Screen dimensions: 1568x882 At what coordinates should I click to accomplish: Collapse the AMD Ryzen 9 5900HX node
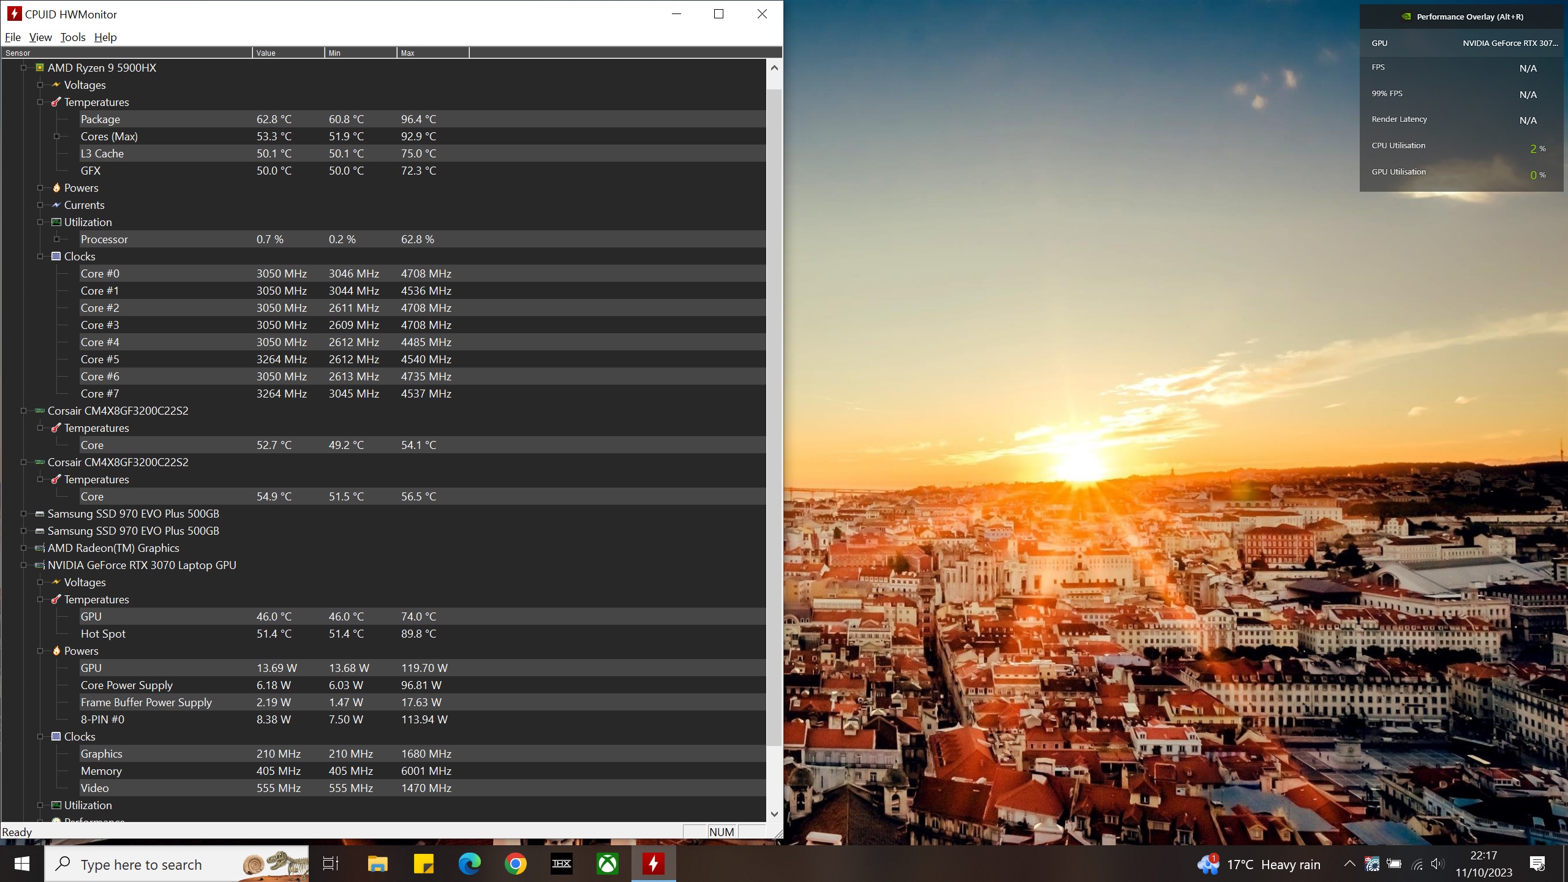point(23,68)
